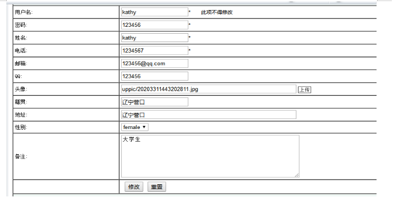The image size is (395, 198).
Task: Reset the form with the 重置 button
Action: (157, 187)
